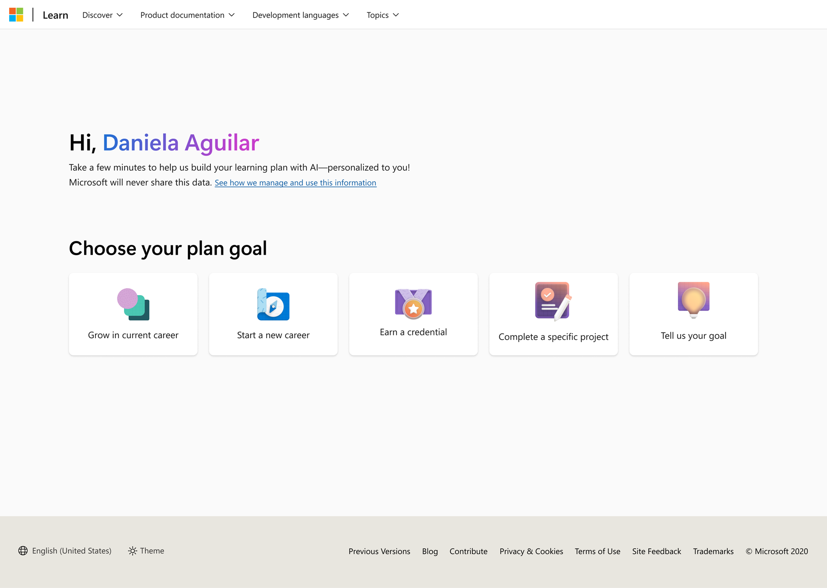Visit the Blog link

(430, 551)
